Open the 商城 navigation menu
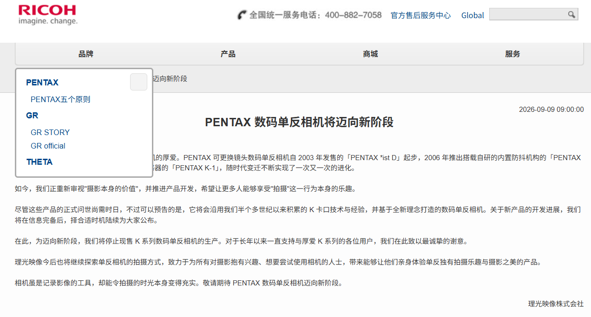Screen dimensions: 591x317 (370, 54)
